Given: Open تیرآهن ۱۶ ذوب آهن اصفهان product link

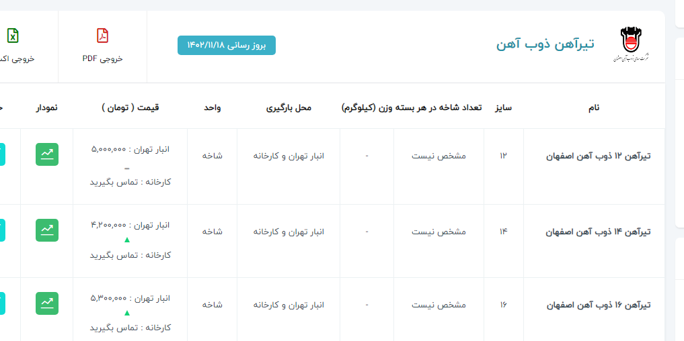Looking at the screenshot, I should (x=598, y=305).
